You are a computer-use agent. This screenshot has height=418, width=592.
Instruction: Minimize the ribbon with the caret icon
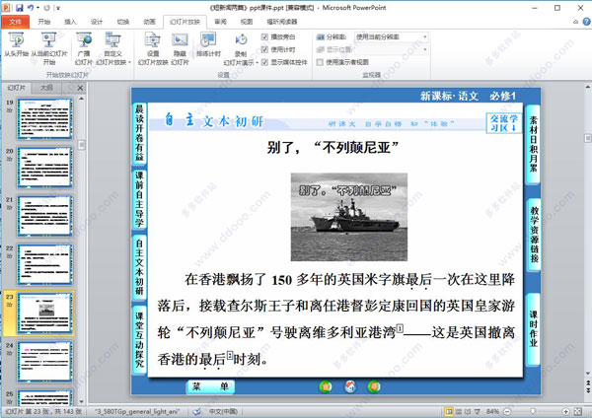tap(576, 22)
